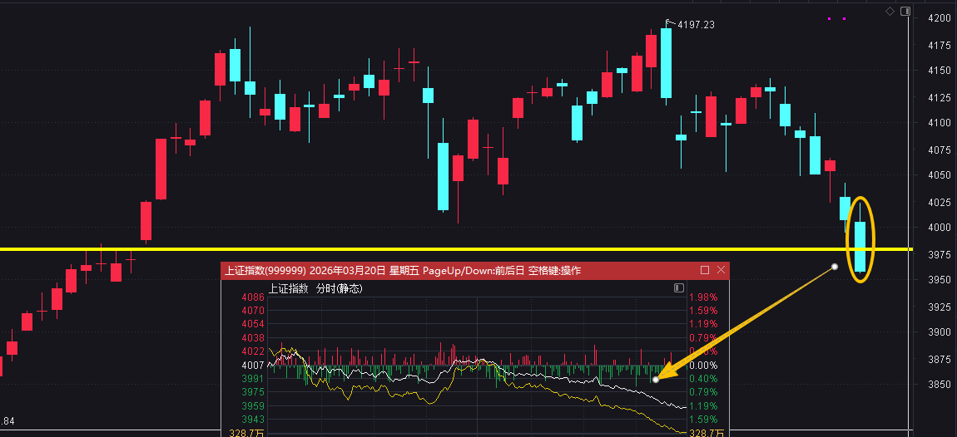The width and height of the screenshot is (957, 437).
Task: Click the 0.00% baseline label in popup
Action: coord(702,365)
